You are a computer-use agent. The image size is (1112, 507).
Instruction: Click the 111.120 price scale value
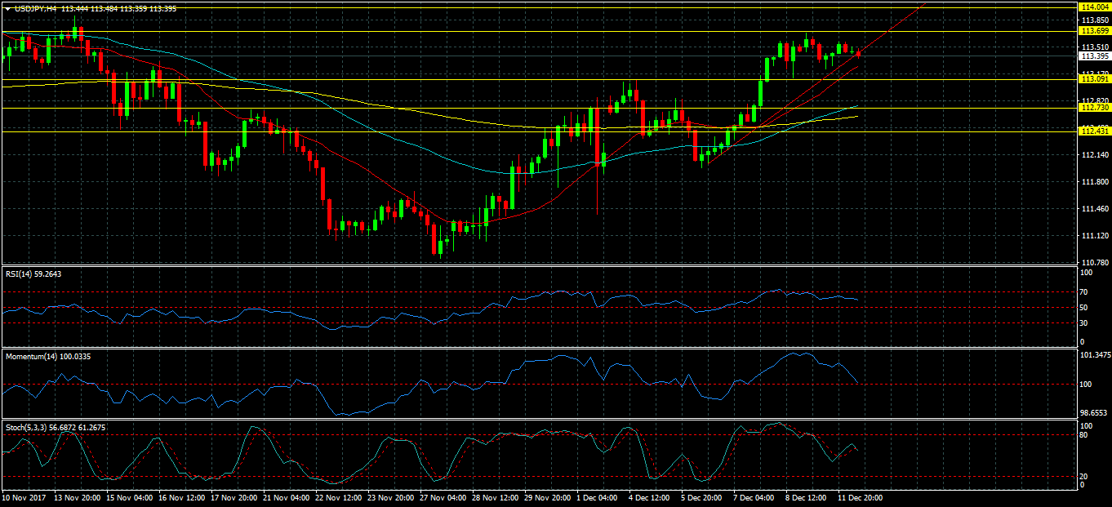click(x=1093, y=236)
